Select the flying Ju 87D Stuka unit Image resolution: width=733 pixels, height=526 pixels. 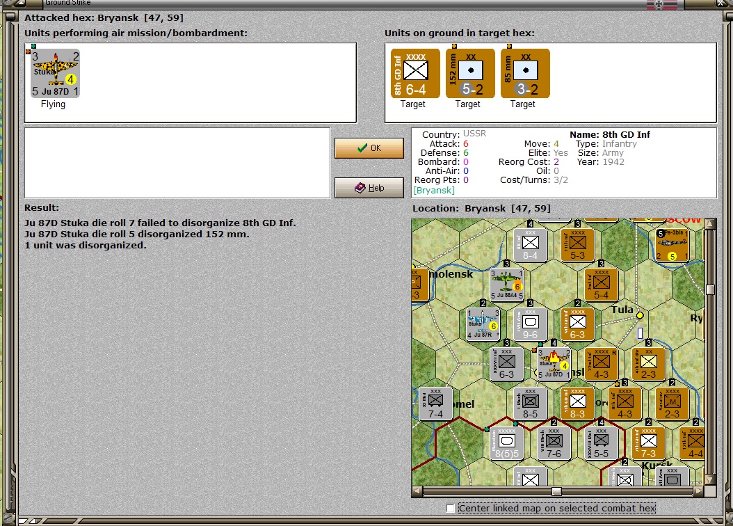[55, 74]
